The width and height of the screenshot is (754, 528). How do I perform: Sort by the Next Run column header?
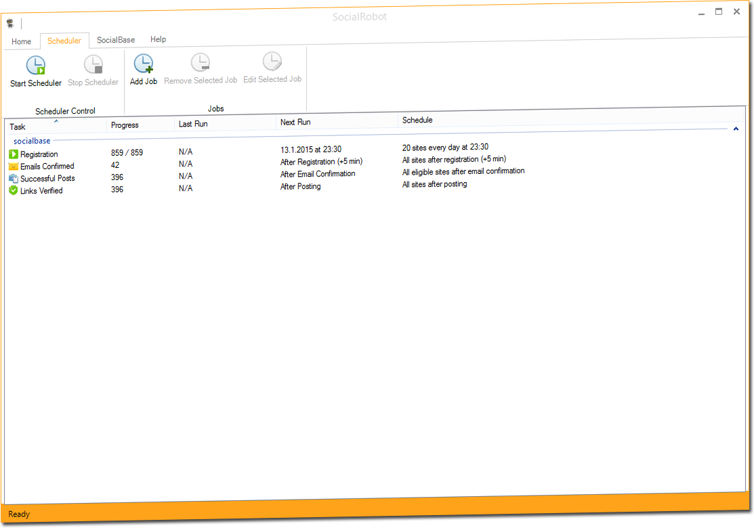tap(337, 122)
